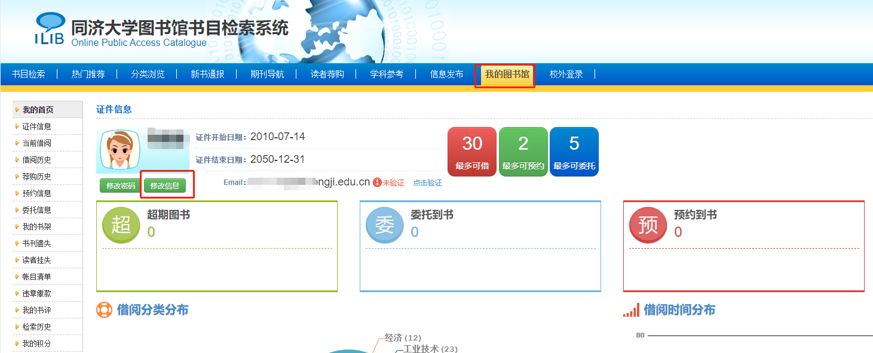Click the start date 2010-07-14
873x353 pixels.
click(x=277, y=137)
